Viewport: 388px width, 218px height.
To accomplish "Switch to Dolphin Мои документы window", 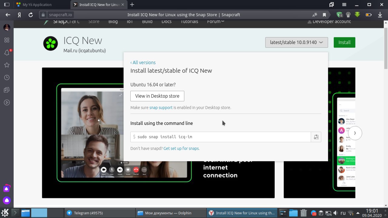I will pyautogui.click(x=170, y=213).
